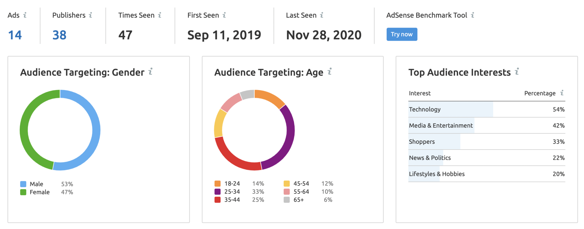The height and width of the screenshot is (229, 584).
Task: Open the Publishers count 38 link
Action: (59, 35)
